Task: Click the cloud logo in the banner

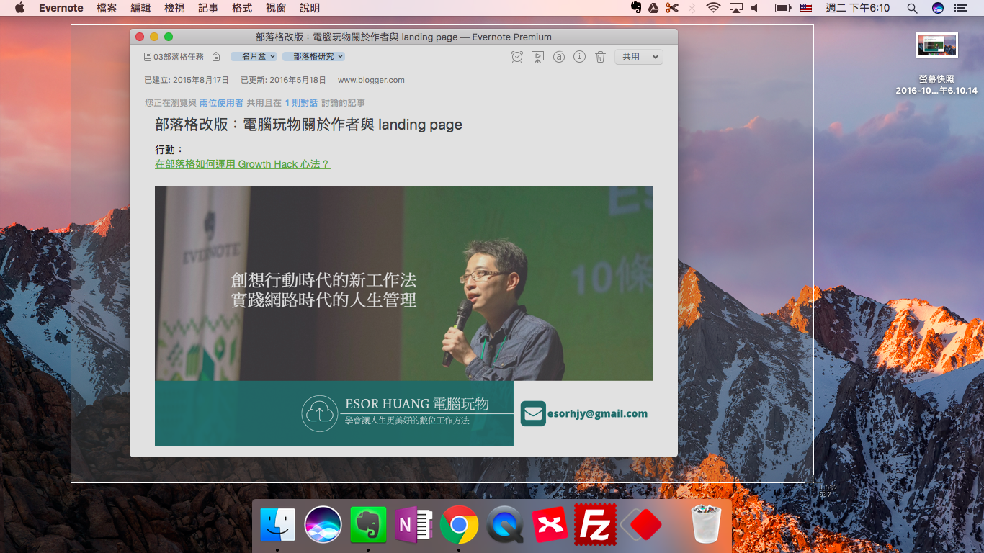Action: (x=320, y=414)
